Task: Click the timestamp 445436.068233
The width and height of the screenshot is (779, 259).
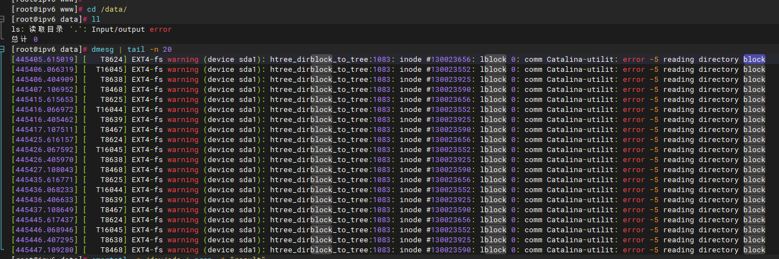Action: (45, 190)
